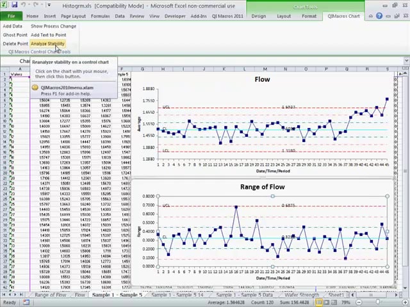Switch to Normal view icon
This screenshot has height=307, width=410.
(x=319, y=303)
